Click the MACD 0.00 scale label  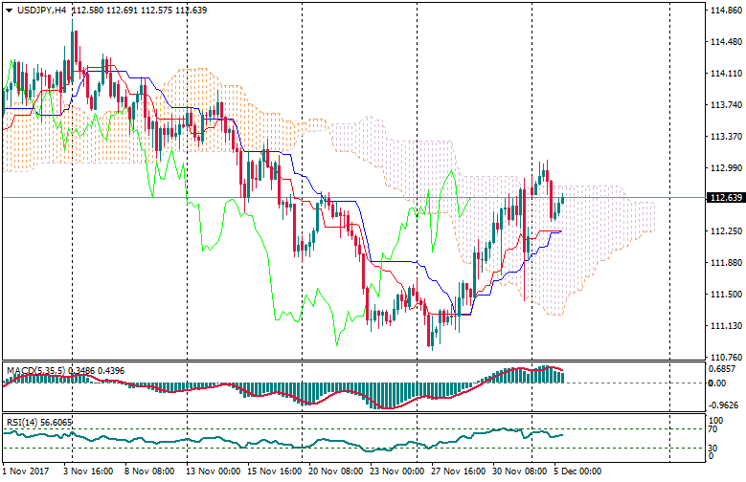tap(716, 383)
